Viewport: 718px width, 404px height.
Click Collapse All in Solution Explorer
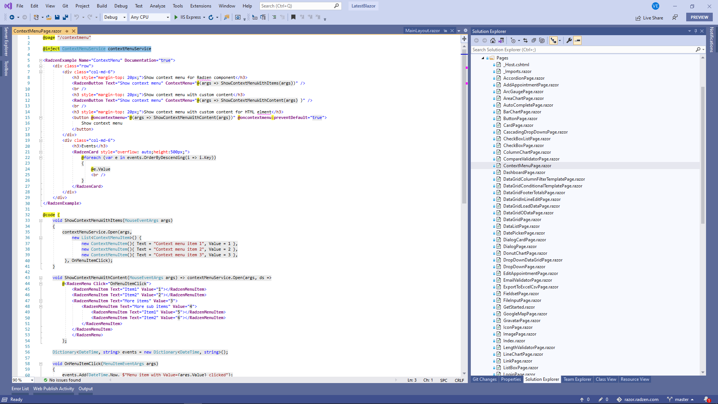point(534,40)
